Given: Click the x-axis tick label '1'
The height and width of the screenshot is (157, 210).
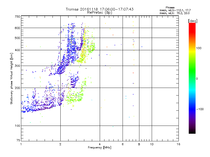Looking at the screenshot, I should 21,144.
